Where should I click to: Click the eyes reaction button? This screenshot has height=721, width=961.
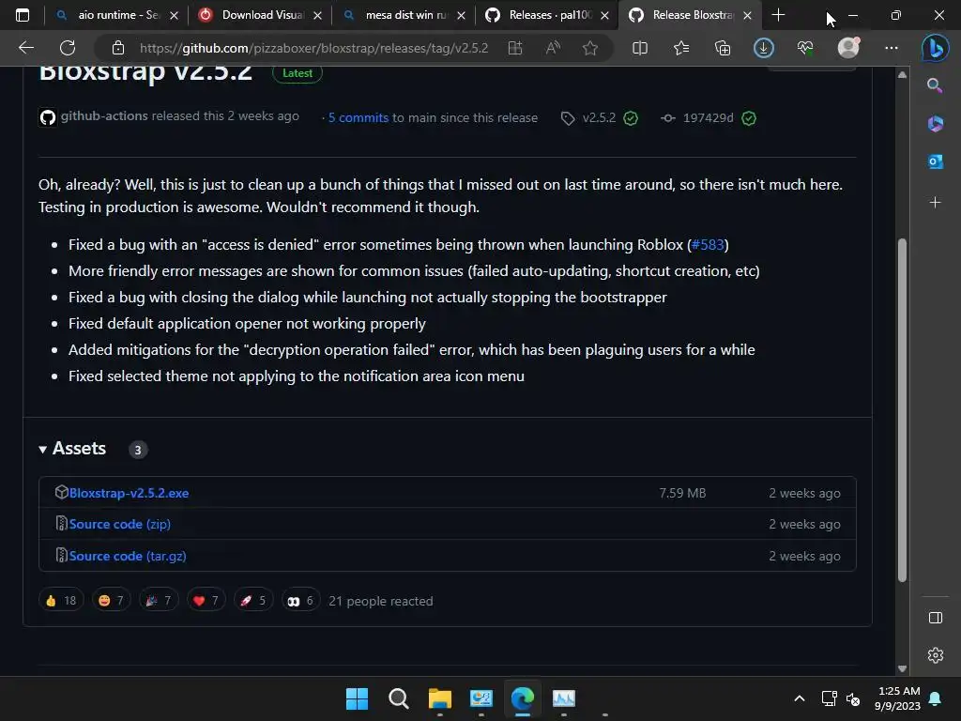300,601
